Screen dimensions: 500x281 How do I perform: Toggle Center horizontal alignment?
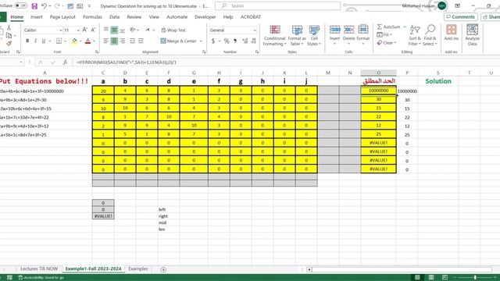point(114,41)
